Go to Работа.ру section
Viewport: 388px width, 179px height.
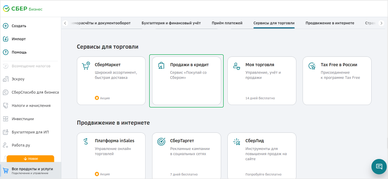21,145
